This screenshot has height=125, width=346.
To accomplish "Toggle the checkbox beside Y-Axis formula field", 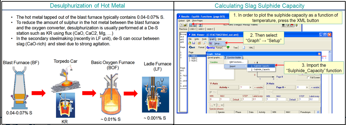I will tap(211, 92).
